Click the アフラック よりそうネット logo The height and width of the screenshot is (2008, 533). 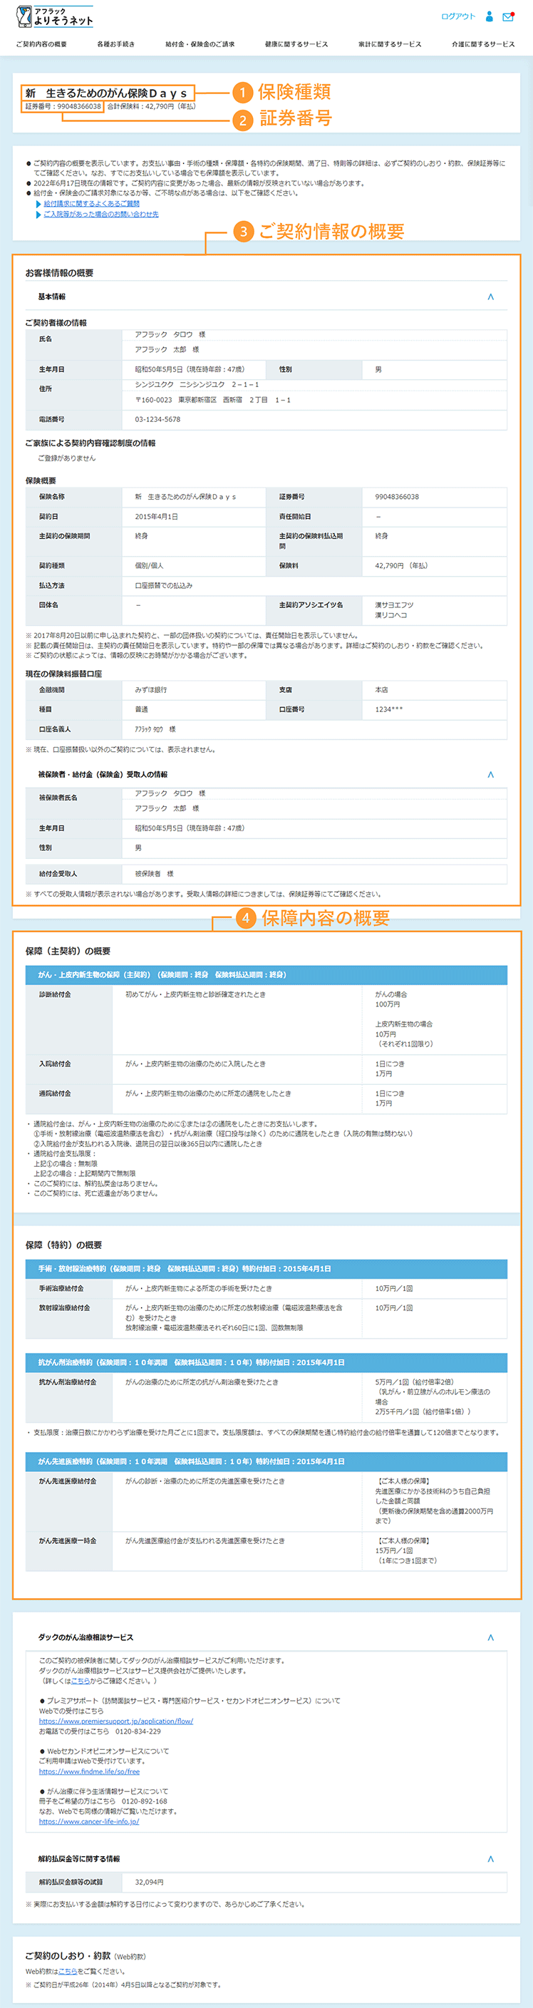55,17
